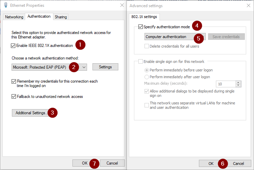This screenshot has height=170, width=254.
Task: Toggle Fallback to unauthorized network access
Action: (x=14, y=97)
